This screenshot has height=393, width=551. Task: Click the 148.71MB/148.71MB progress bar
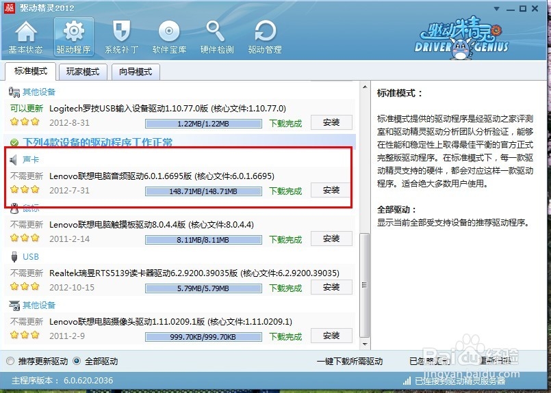tap(203, 191)
